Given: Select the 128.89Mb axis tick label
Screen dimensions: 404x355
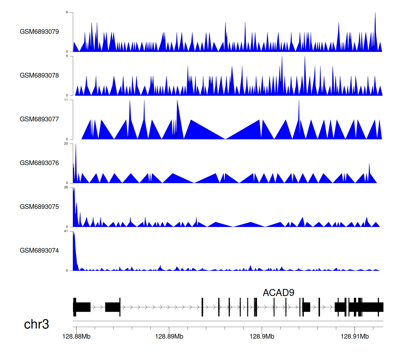Looking at the screenshot, I should click(x=169, y=336).
